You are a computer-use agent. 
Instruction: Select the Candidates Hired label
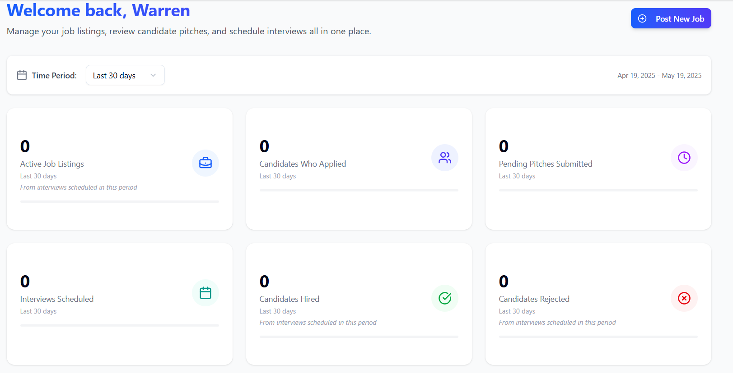[x=289, y=299]
